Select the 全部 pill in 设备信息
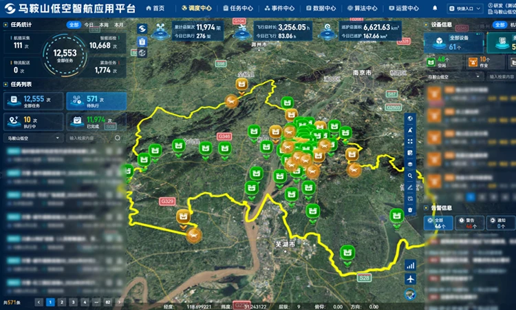 [499, 25]
